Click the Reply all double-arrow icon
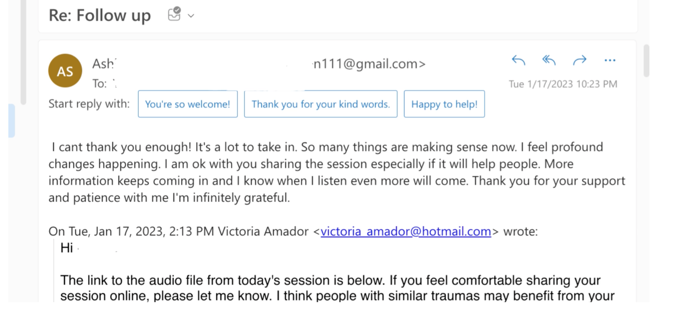The image size is (676, 330). 549,60
